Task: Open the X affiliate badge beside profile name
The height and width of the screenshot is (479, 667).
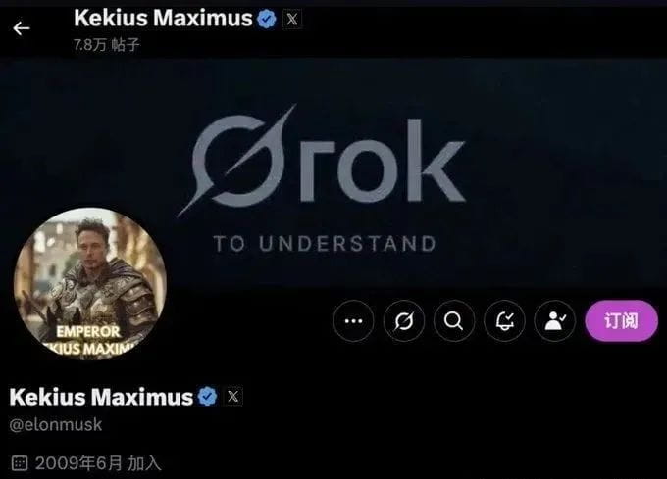Action: [233, 396]
